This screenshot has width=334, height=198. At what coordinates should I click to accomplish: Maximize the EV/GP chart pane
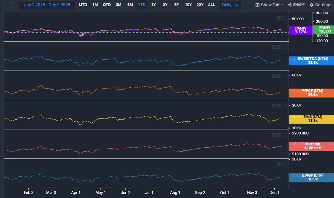284,164
